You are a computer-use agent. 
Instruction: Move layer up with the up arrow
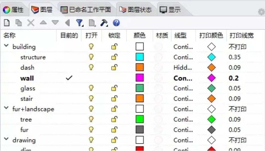(x=43, y=23)
